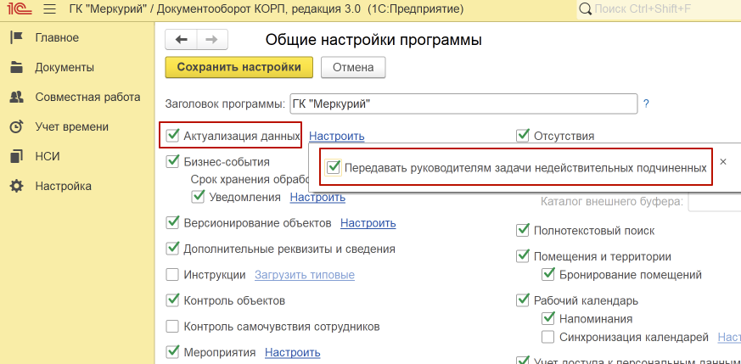Enable Контроль самочувствия сотрудников checkbox
Viewport: 741px width, 364px height.
(x=173, y=326)
